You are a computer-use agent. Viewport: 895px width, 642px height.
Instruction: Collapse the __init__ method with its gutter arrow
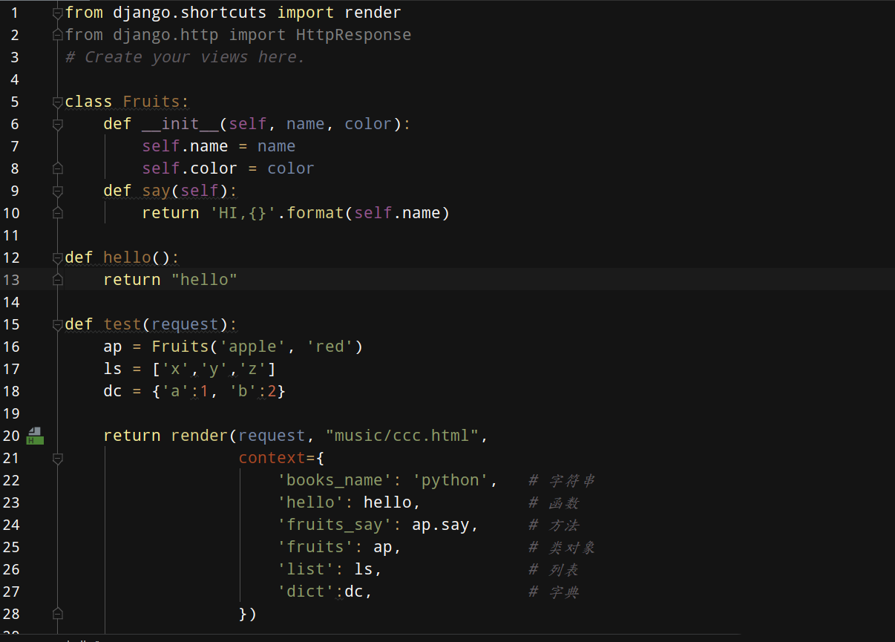pyautogui.click(x=57, y=123)
